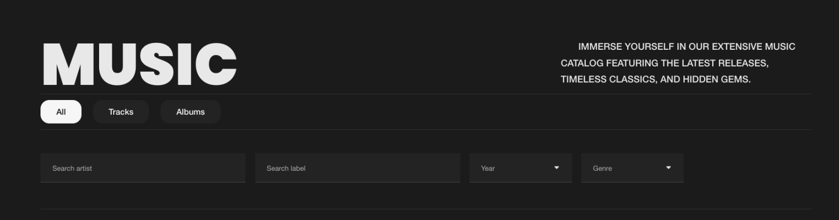
Task: Select the All filter pill
Action: click(61, 112)
